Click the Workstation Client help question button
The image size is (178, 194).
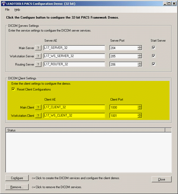click(x=38, y=116)
